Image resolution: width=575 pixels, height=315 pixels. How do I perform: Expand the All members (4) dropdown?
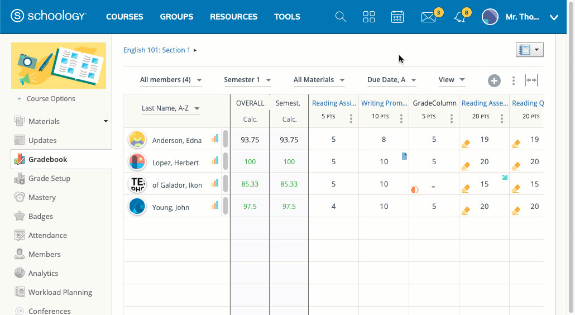point(171,80)
